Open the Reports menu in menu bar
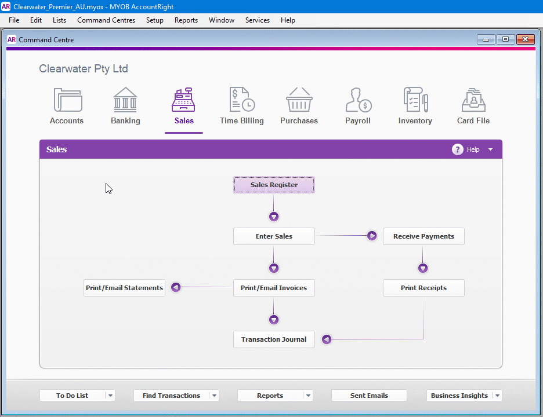 pyautogui.click(x=186, y=20)
